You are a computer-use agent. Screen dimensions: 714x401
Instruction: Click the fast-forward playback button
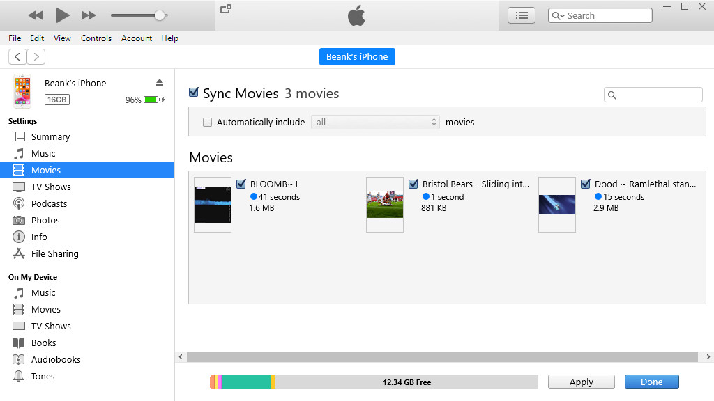[89, 15]
